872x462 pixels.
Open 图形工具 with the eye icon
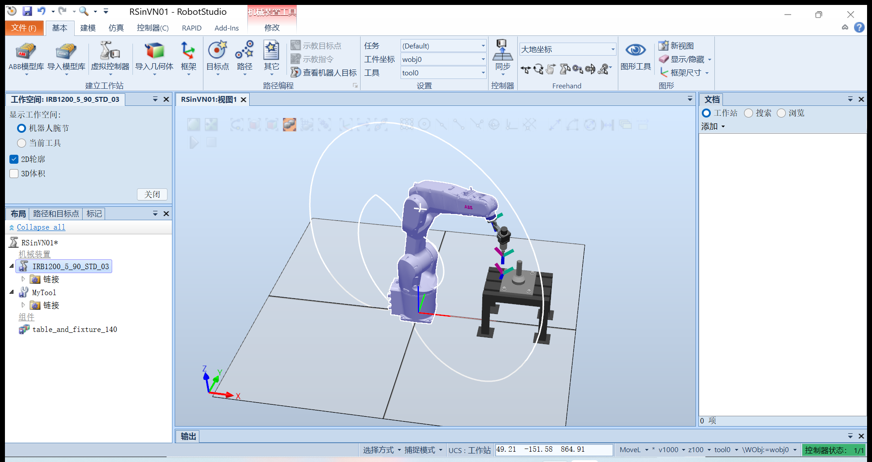635,56
